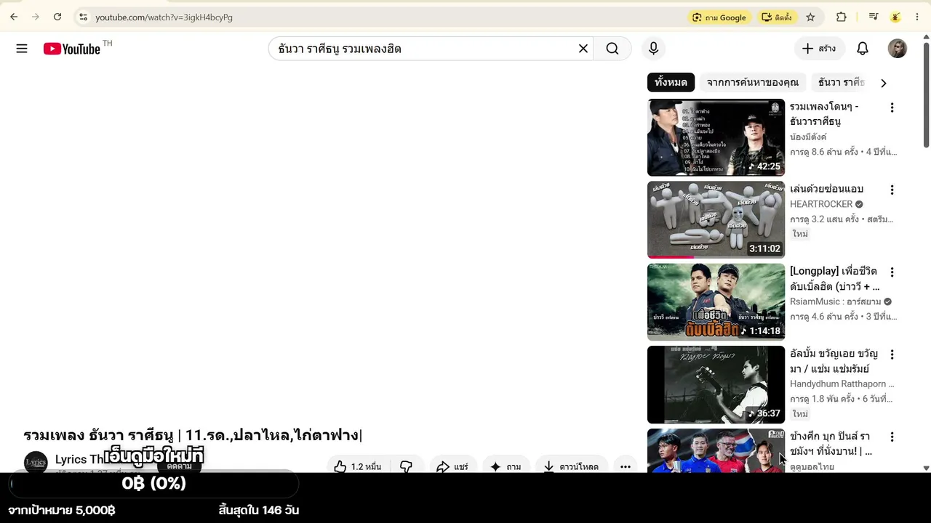This screenshot has height=523, width=931.
Task: Clear the search box with the X
Action: coord(583,49)
